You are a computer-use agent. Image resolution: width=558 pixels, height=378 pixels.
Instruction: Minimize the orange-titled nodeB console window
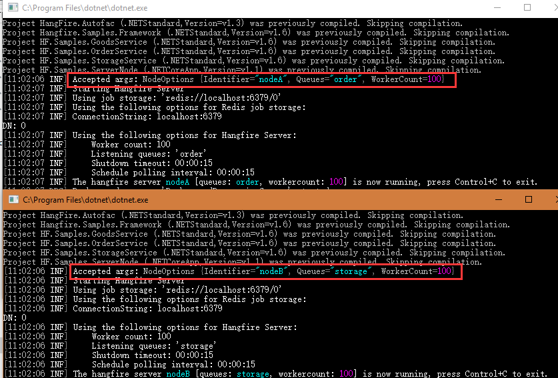pos(499,200)
